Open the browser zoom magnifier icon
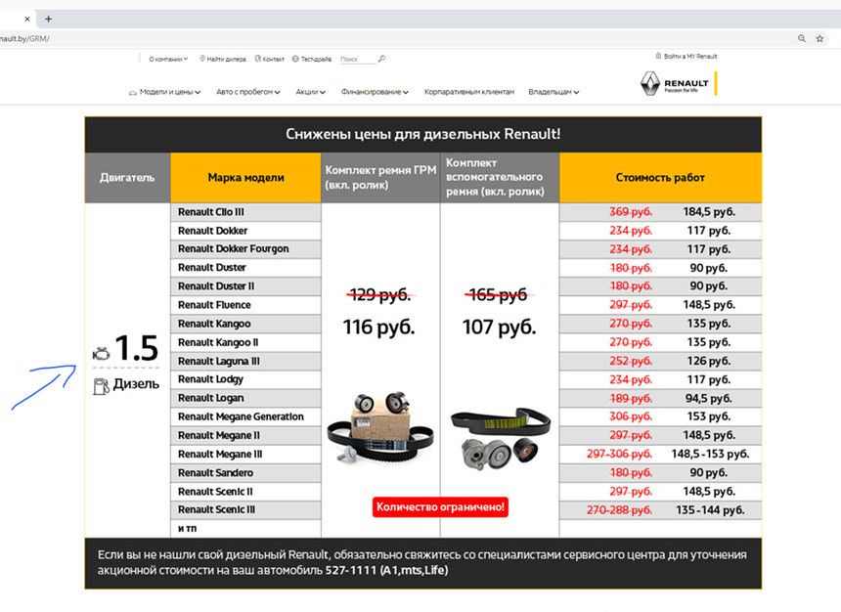This screenshot has width=841, height=612. 802,39
